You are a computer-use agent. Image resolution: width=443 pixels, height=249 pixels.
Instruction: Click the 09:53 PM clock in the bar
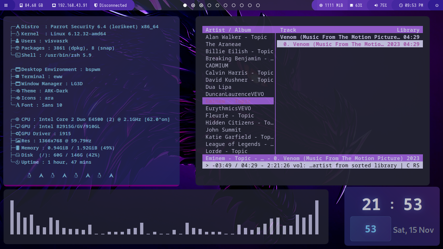pyautogui.click(x=411, y=5)
